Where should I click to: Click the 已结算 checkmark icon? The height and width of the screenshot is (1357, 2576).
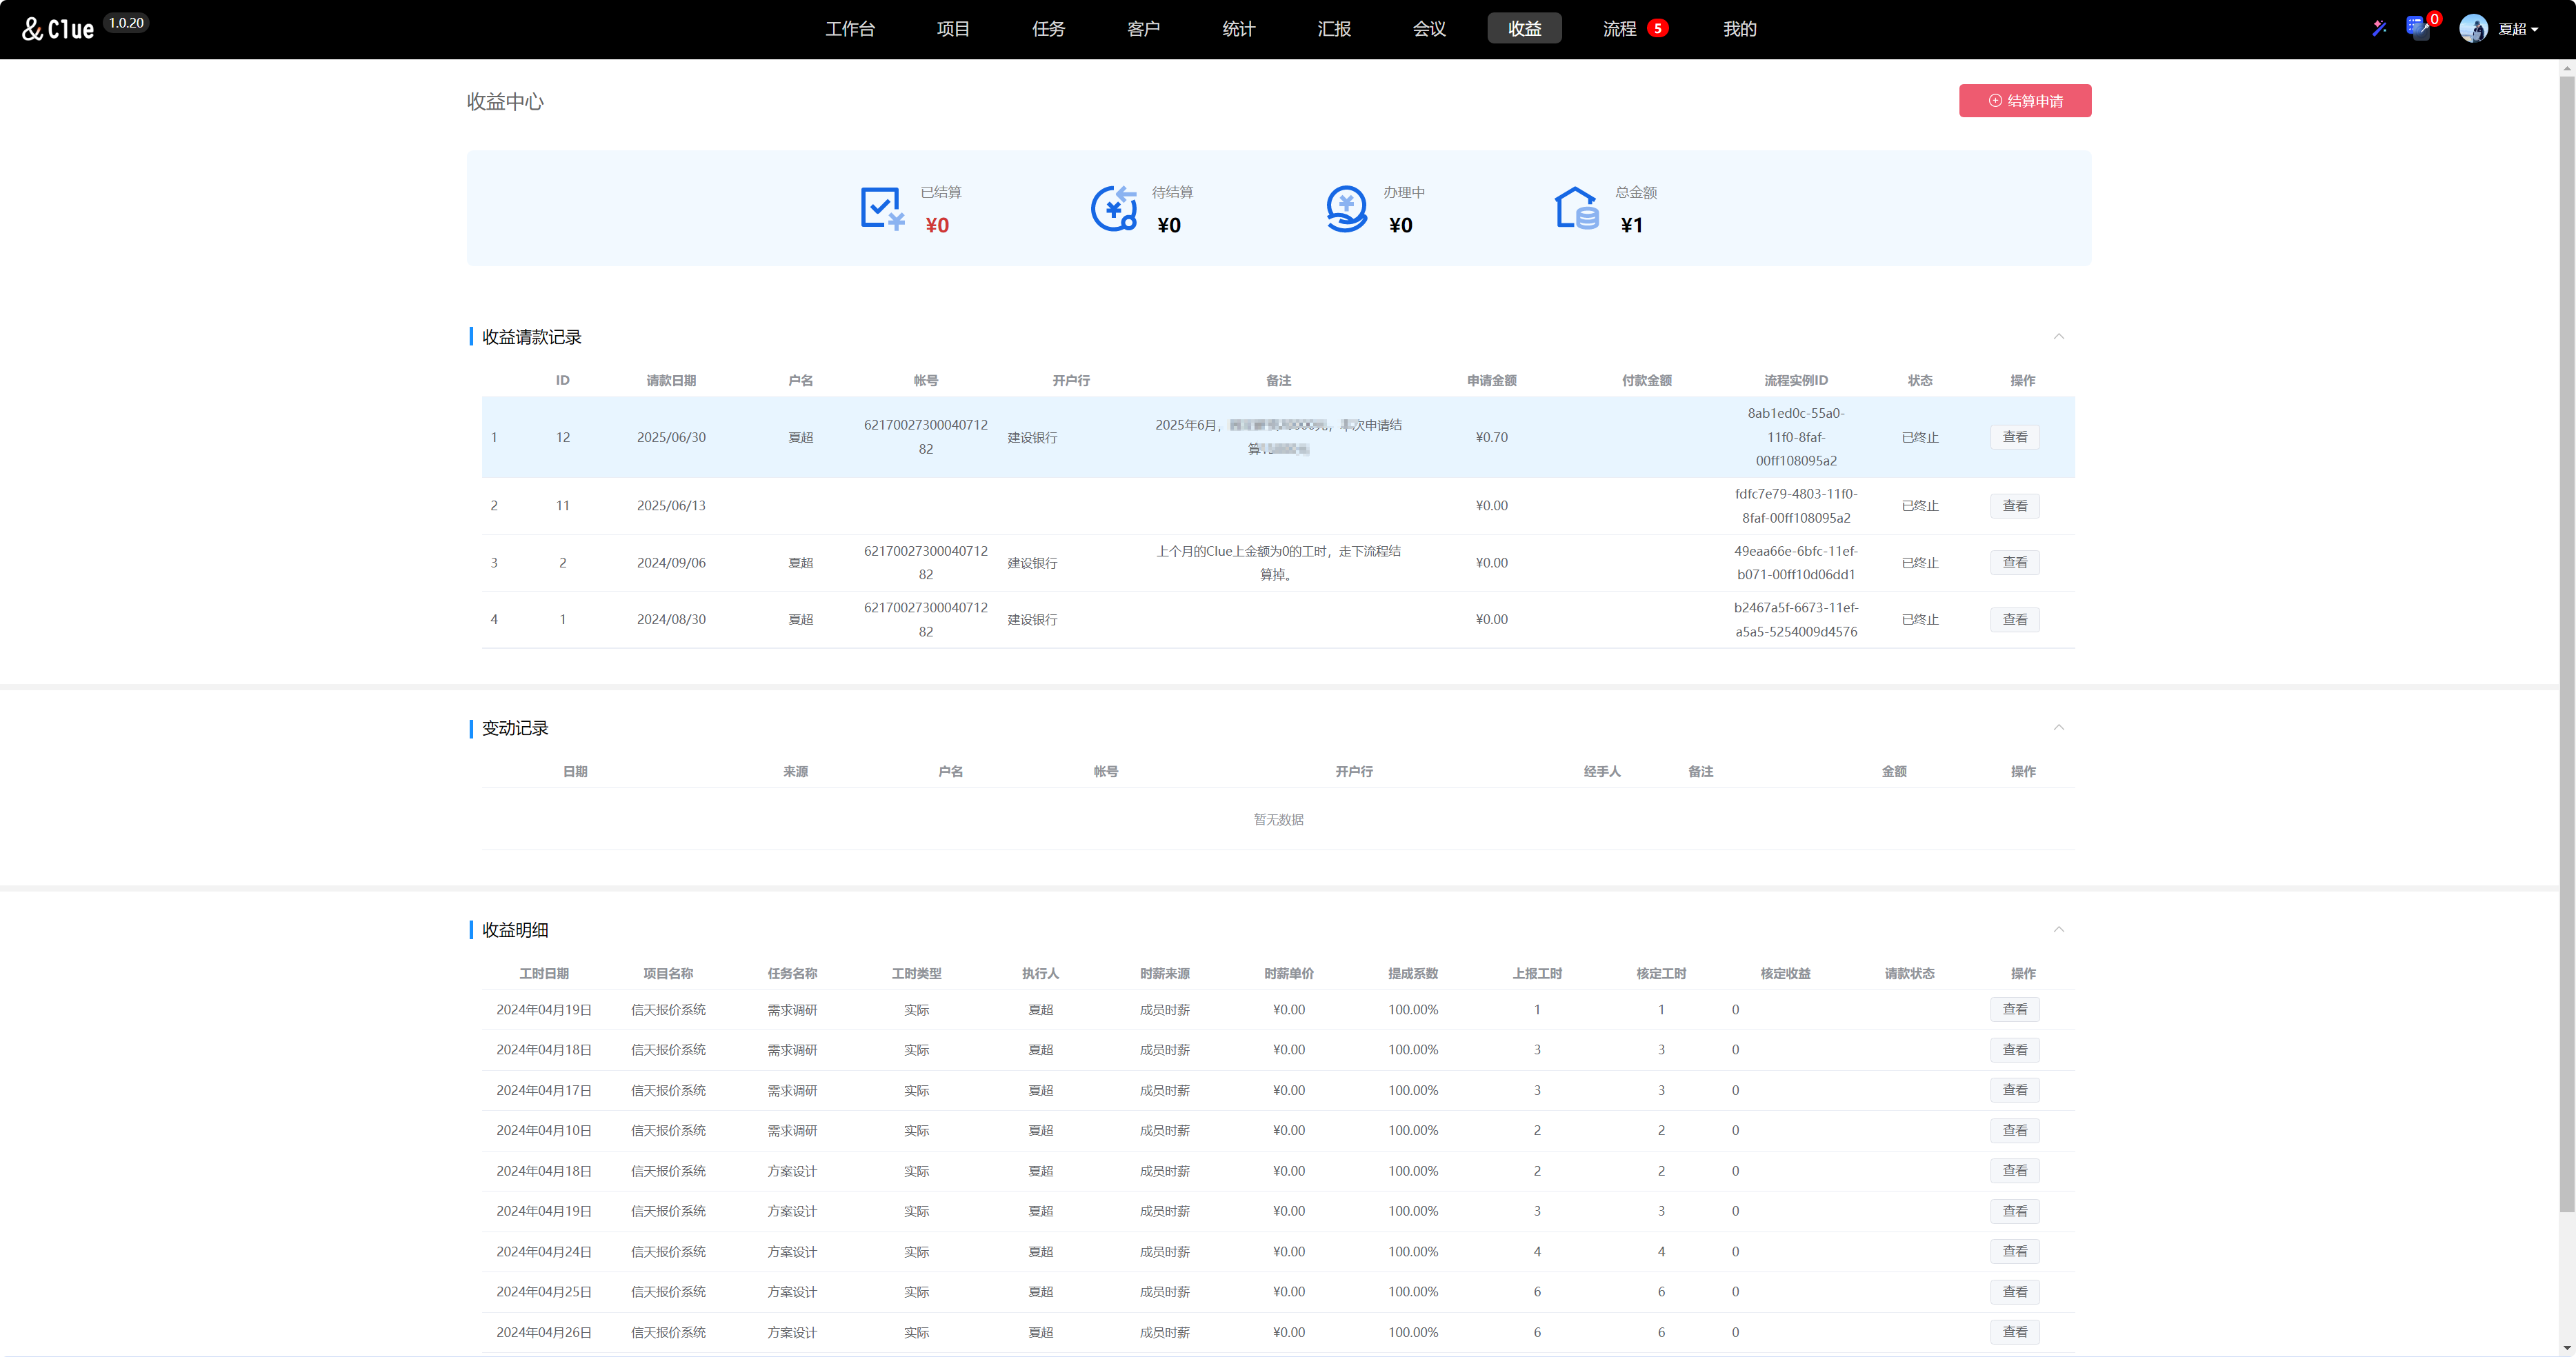881,209
